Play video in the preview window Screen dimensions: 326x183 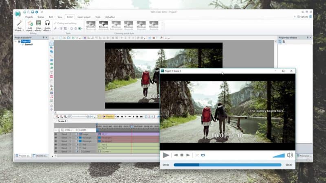point(166,155)
